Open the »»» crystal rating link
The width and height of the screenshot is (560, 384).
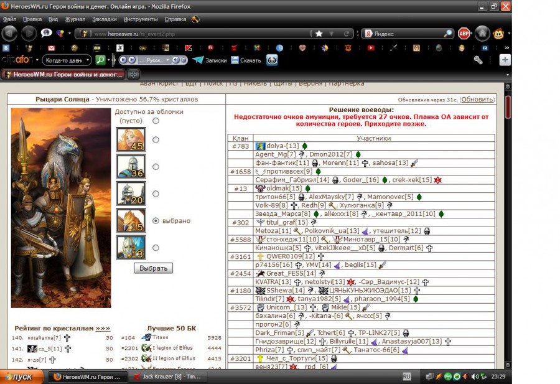103,328
